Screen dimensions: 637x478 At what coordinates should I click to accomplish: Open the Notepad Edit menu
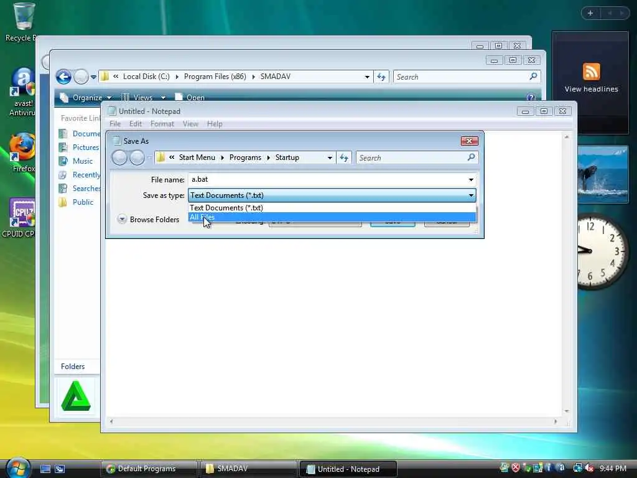(135, 124)
